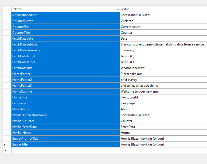Click the empty Value cell in new row

tap(163, 150)
